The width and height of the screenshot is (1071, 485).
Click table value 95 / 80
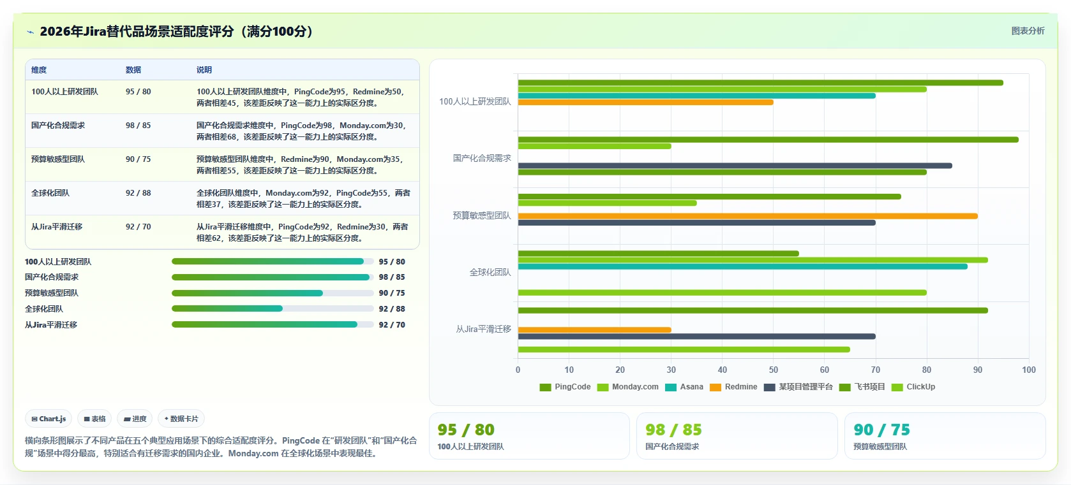(139, 92)
